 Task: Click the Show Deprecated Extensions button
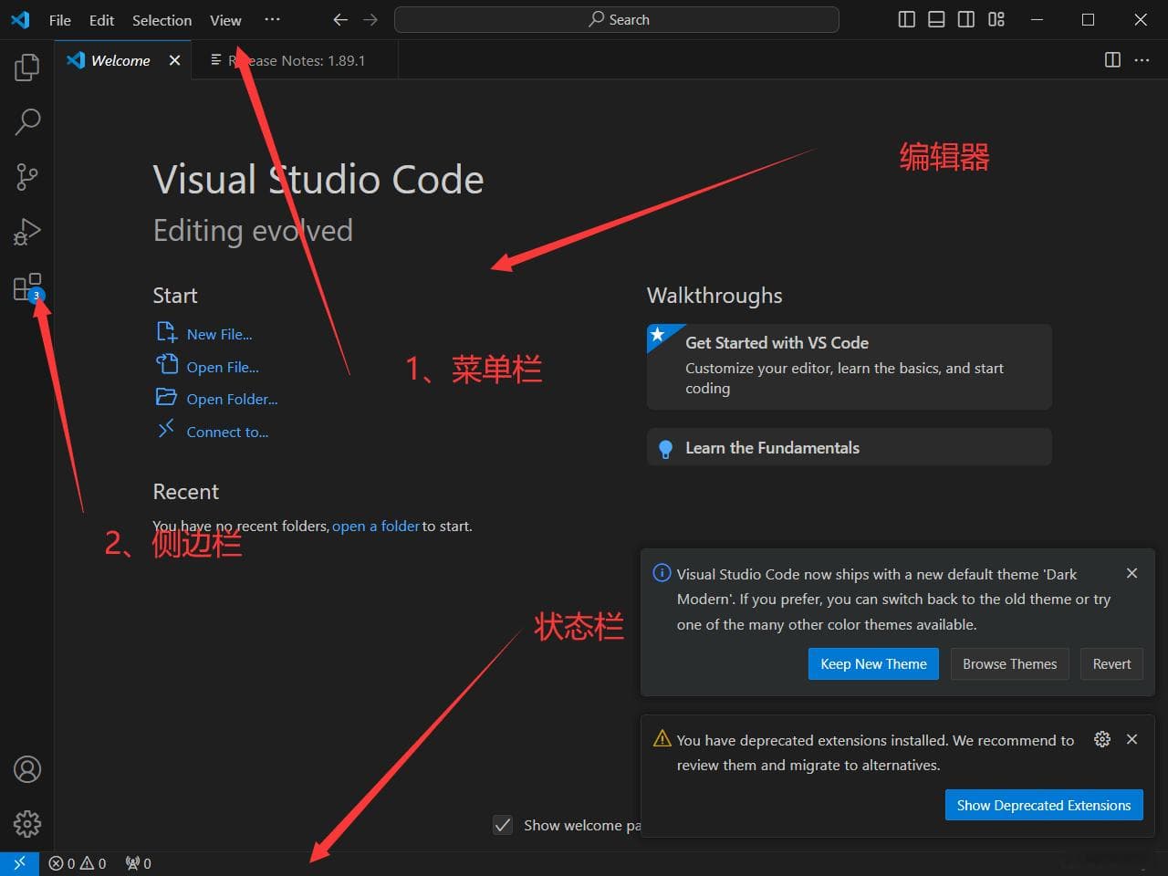tap(1044, 805)
